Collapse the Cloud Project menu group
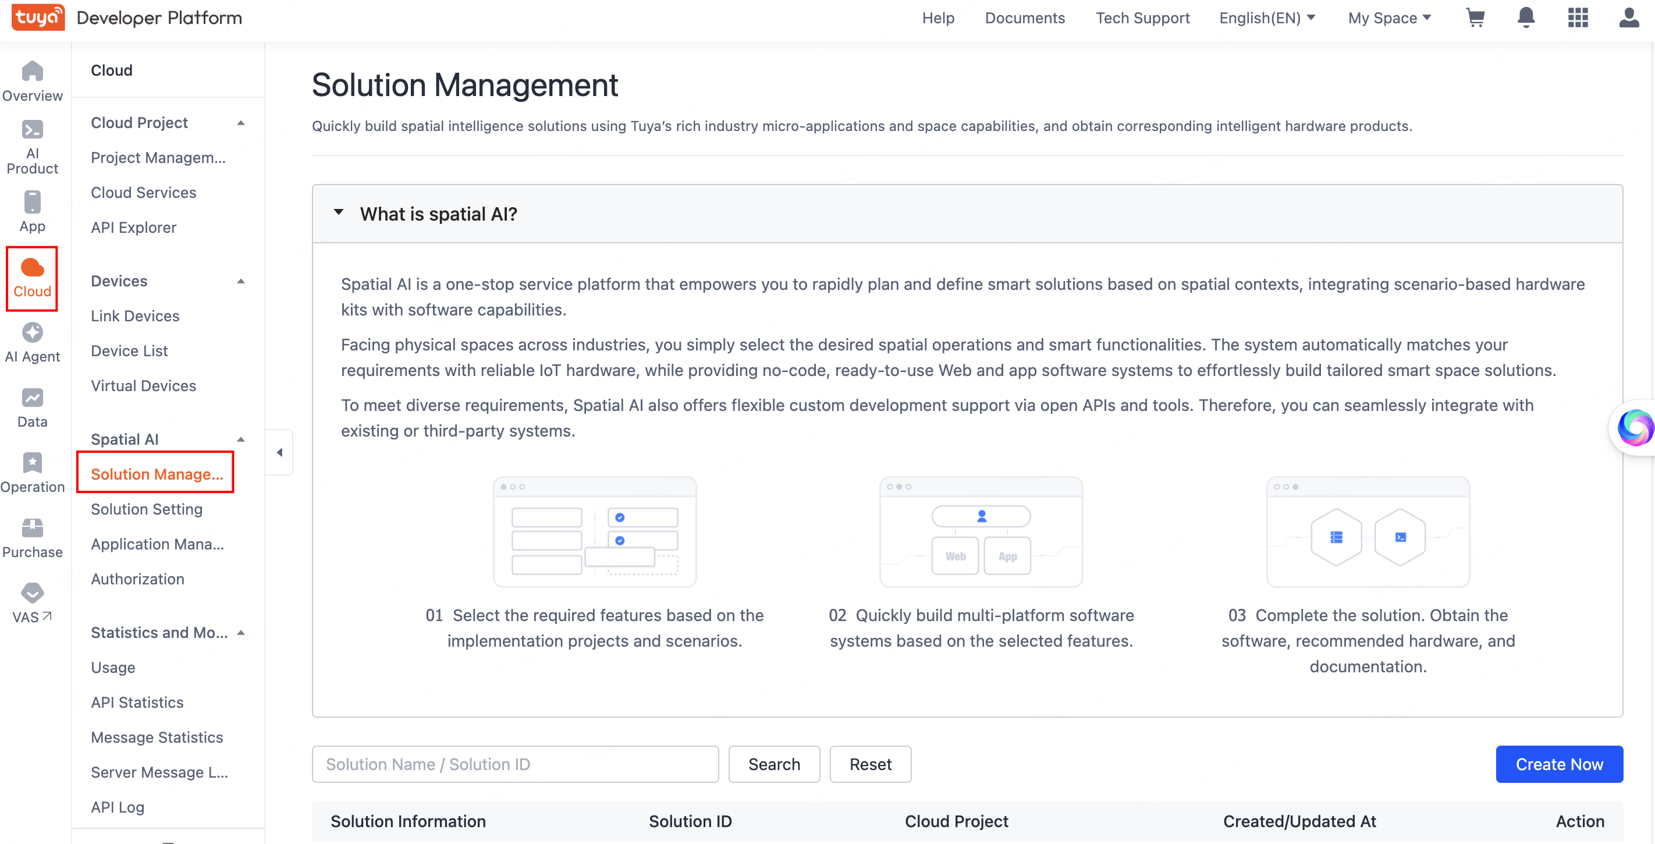Viewport: 1655px width, 844px height. tap(241, 123)
